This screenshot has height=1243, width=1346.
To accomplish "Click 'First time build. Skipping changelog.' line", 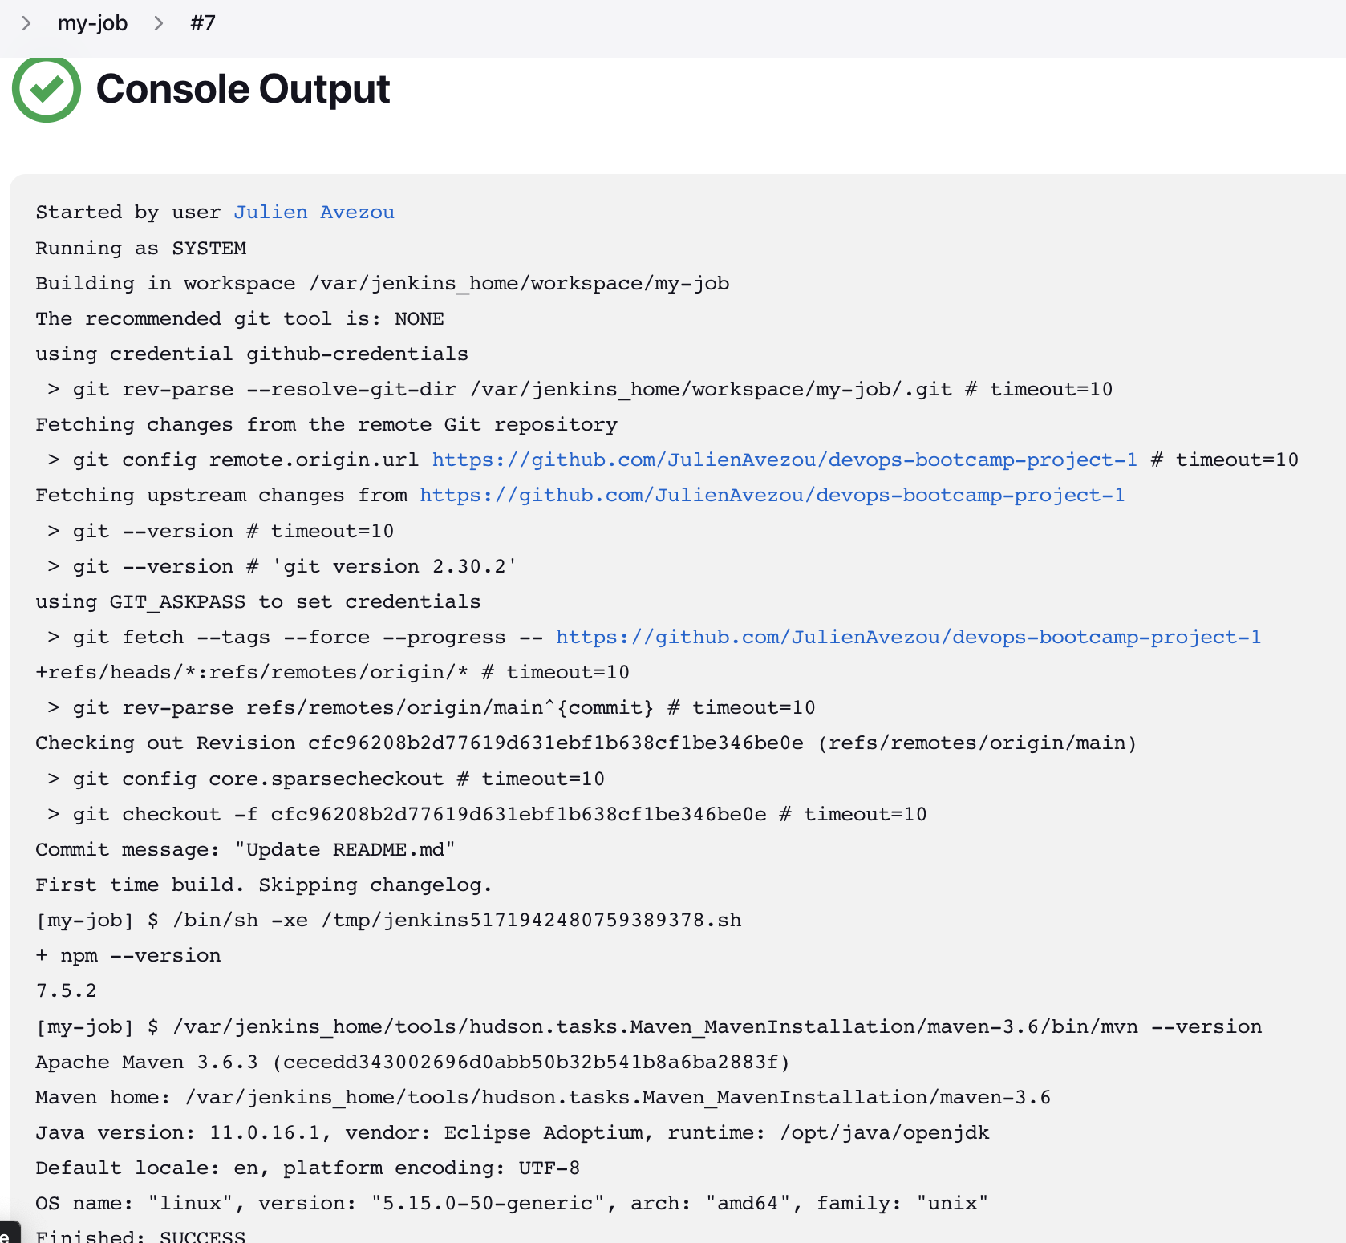I will (264, 885).
